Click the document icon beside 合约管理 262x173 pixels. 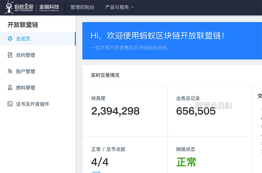point(10,55)
